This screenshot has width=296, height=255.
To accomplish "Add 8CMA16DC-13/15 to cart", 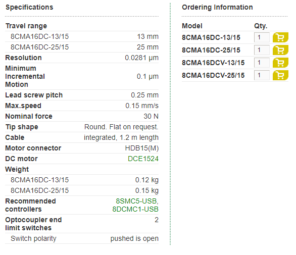I will 280,37.
